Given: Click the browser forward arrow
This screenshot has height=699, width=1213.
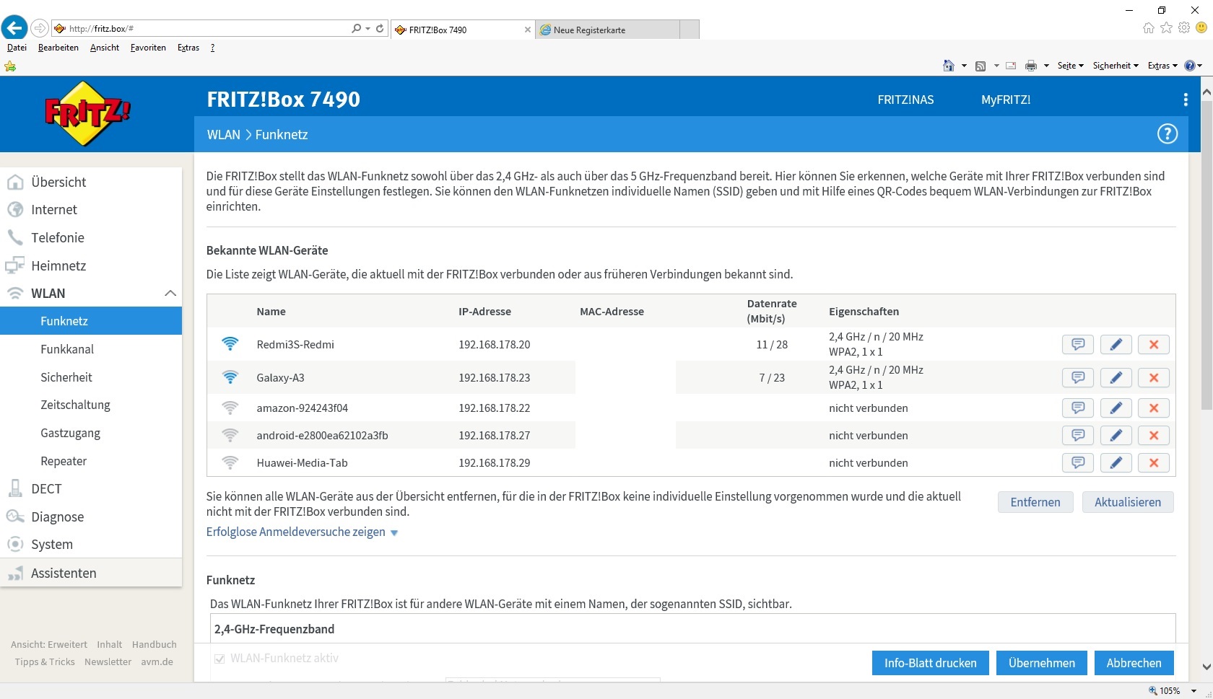Looking at the screenshot, I should tap(40, 28).
